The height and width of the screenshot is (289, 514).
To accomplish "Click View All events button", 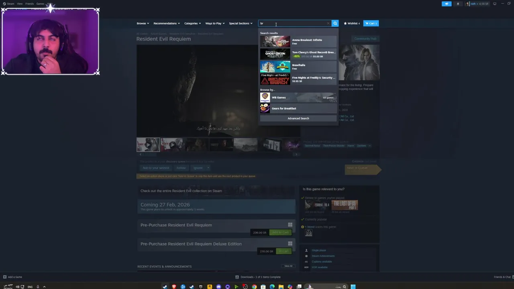I will click(x=288, y=266).
